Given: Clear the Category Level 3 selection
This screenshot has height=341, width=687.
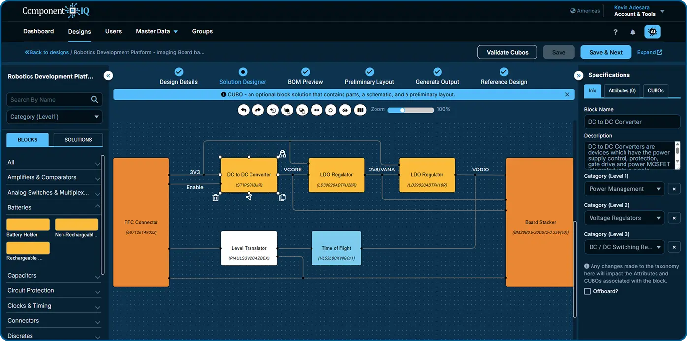Looking at the screenshot, I should point(674,247).
